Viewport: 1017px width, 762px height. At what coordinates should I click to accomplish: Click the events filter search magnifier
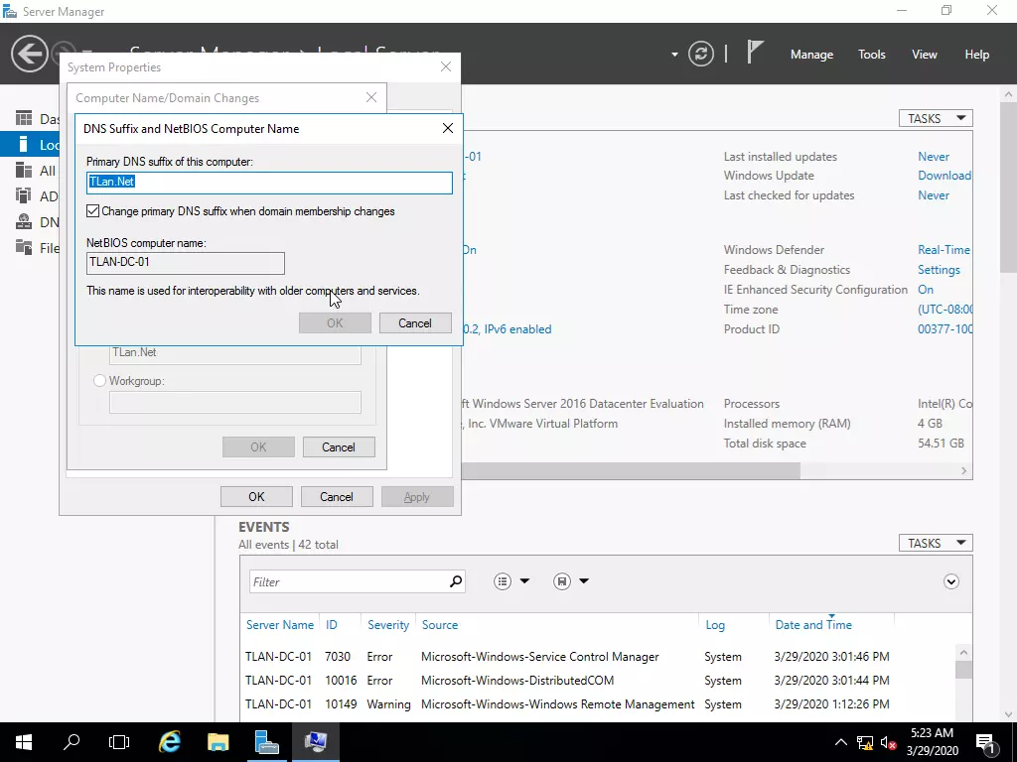(456, 581)
